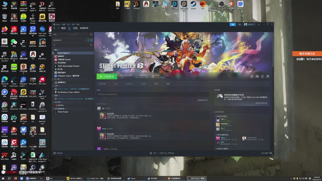The image size is (322, 181).
Task: Show game info icon panel
Action: 262,76
